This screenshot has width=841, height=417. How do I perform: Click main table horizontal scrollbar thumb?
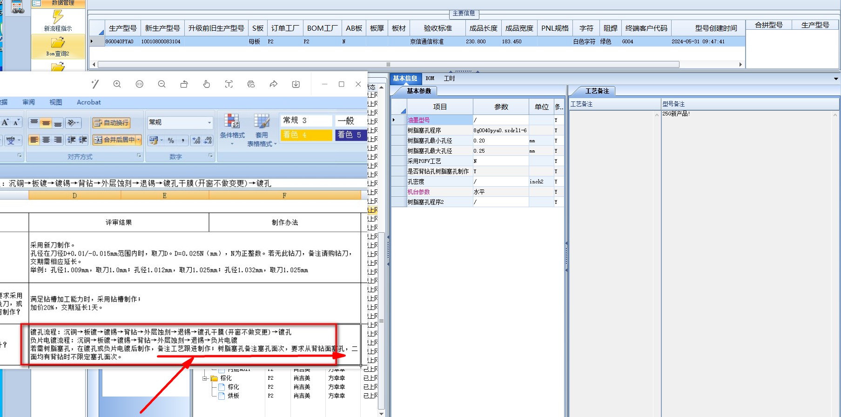tap(389, 65)
